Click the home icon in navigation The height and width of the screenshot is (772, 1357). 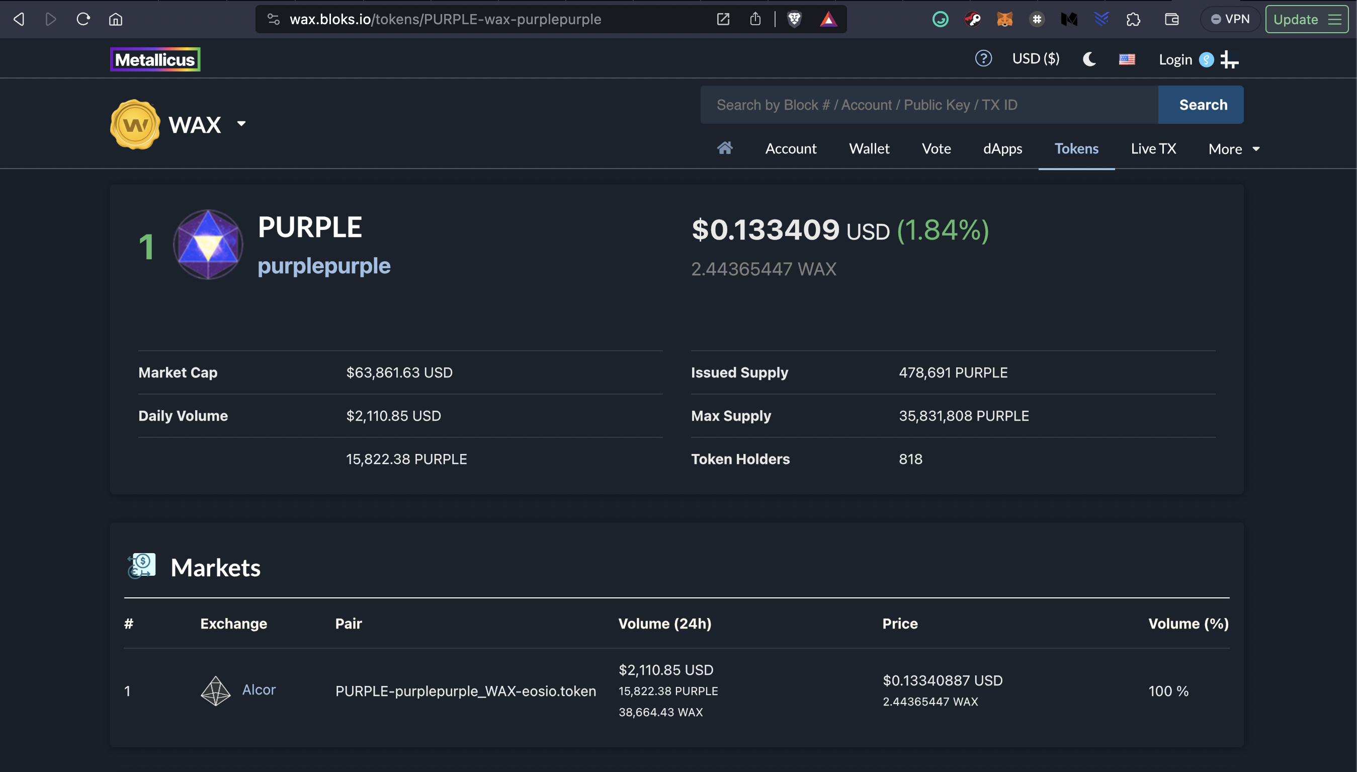pyautogui.click(x=725, y=148)
